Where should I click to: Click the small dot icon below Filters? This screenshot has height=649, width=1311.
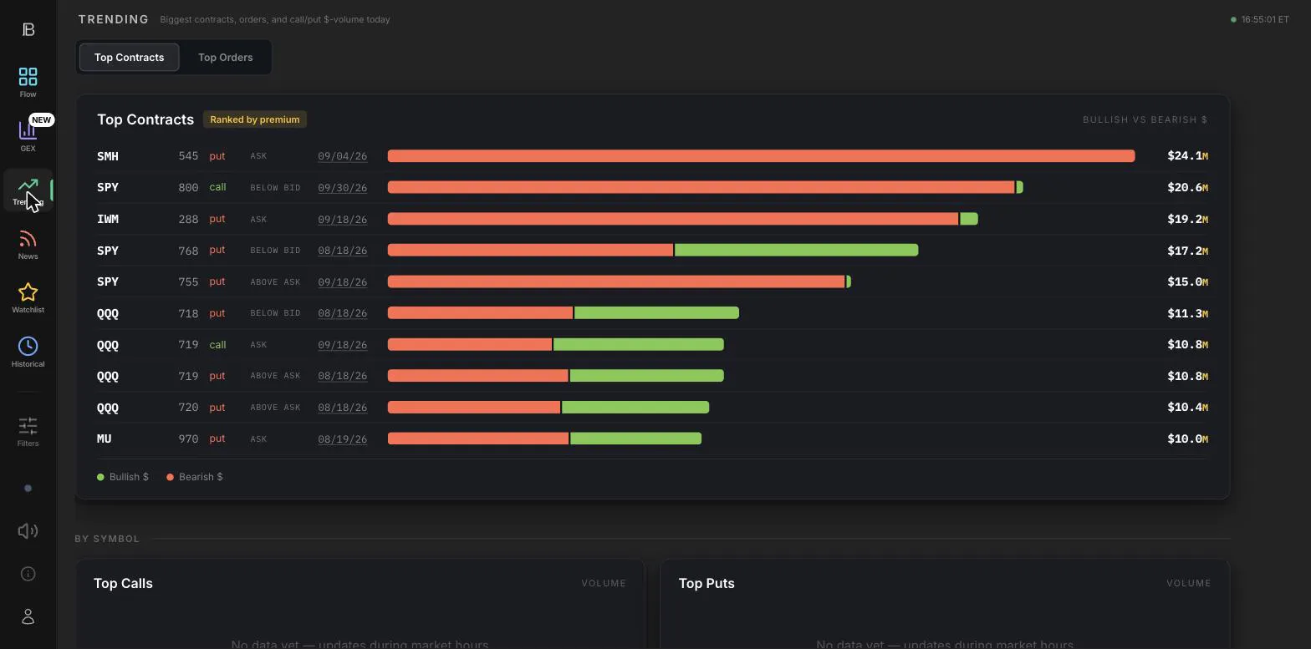(x=28, y=489)
